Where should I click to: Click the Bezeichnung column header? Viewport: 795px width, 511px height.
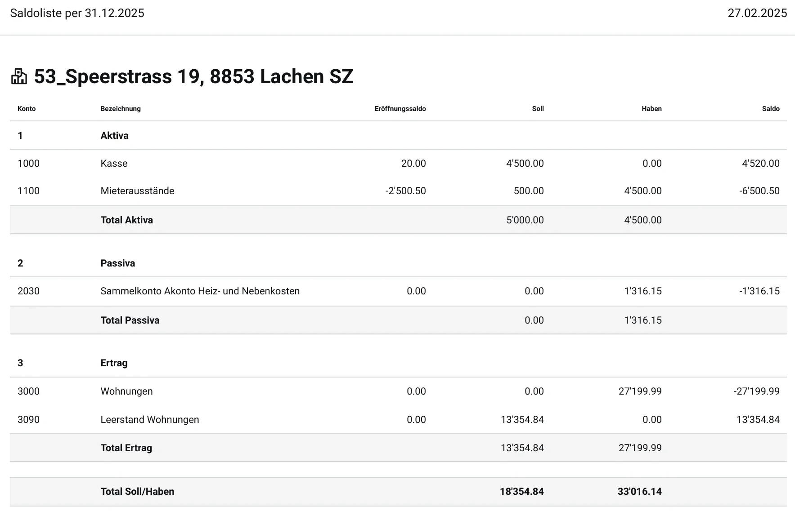[121, 109]
